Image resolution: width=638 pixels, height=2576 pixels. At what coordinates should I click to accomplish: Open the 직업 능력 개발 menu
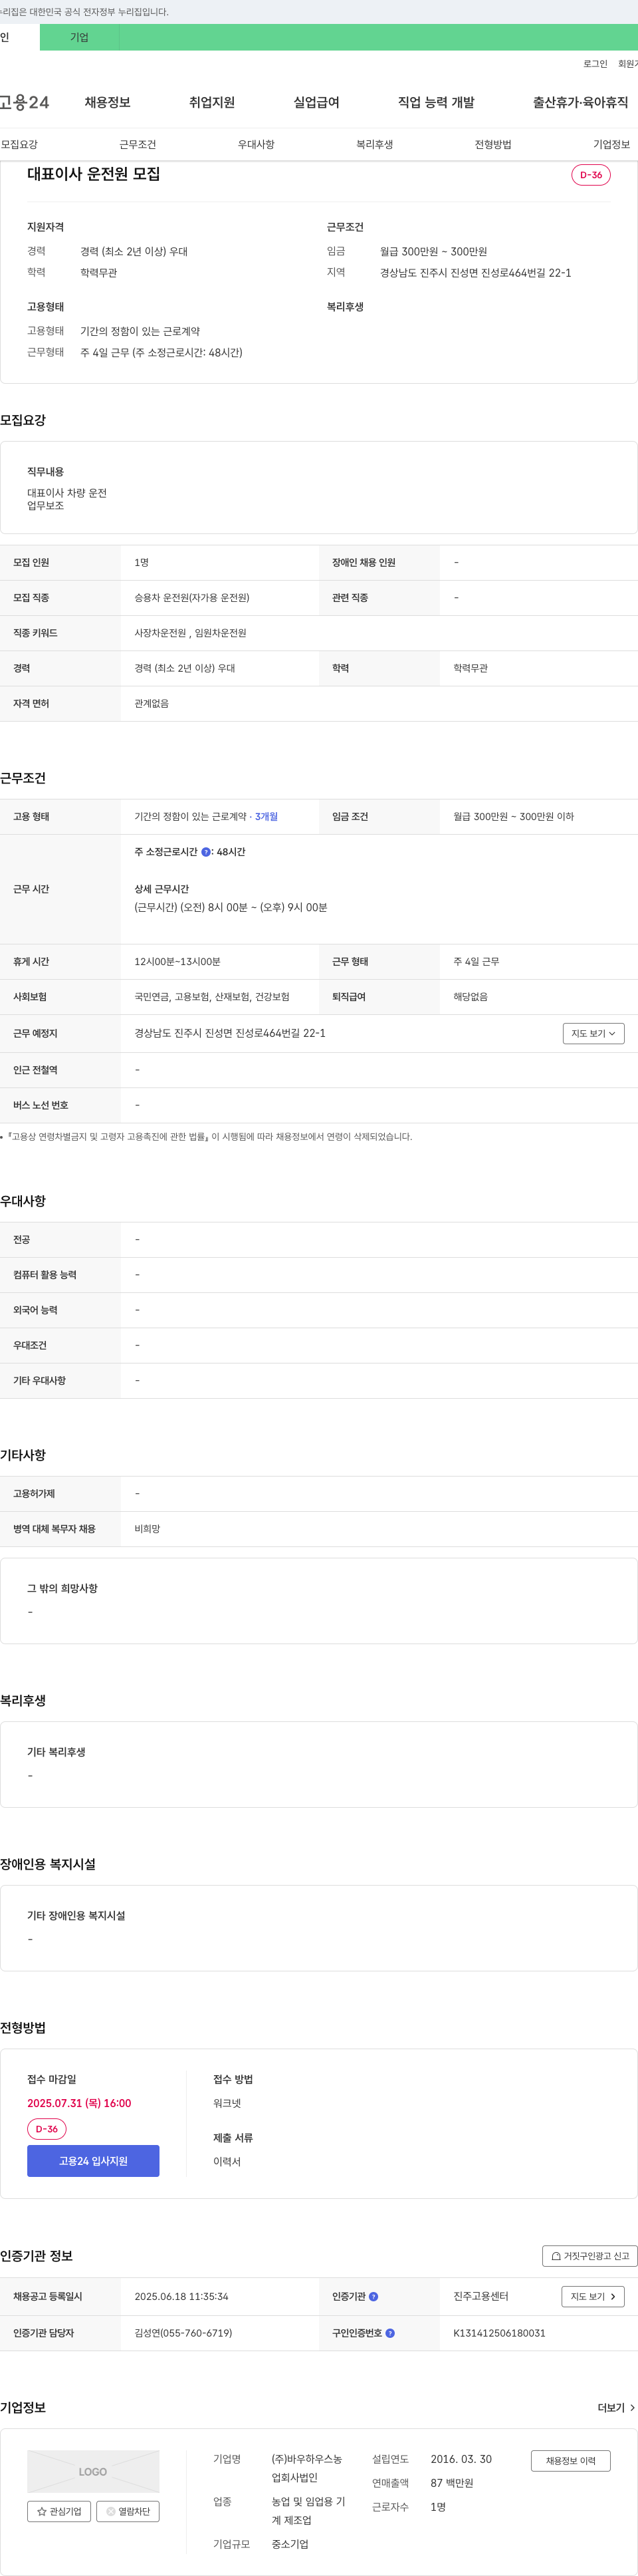tap(437, 102)
